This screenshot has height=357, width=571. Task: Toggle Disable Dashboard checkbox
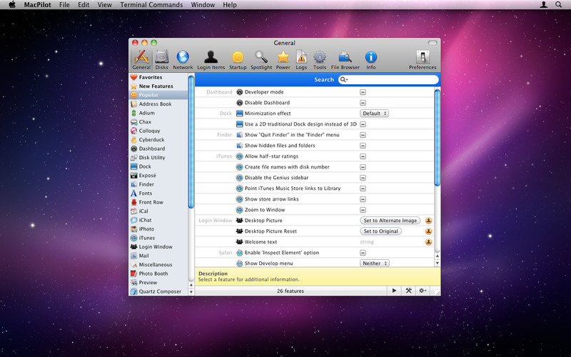(x=363, y=103)
